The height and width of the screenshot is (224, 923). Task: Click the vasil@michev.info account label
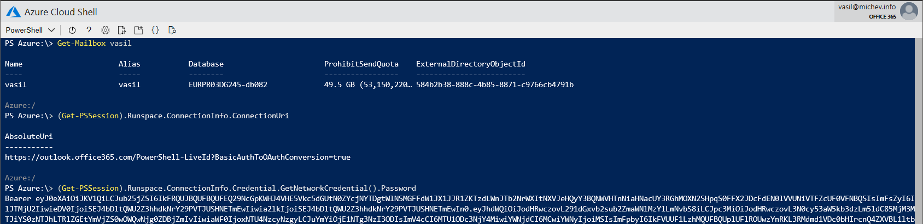(x=867, y=7)
